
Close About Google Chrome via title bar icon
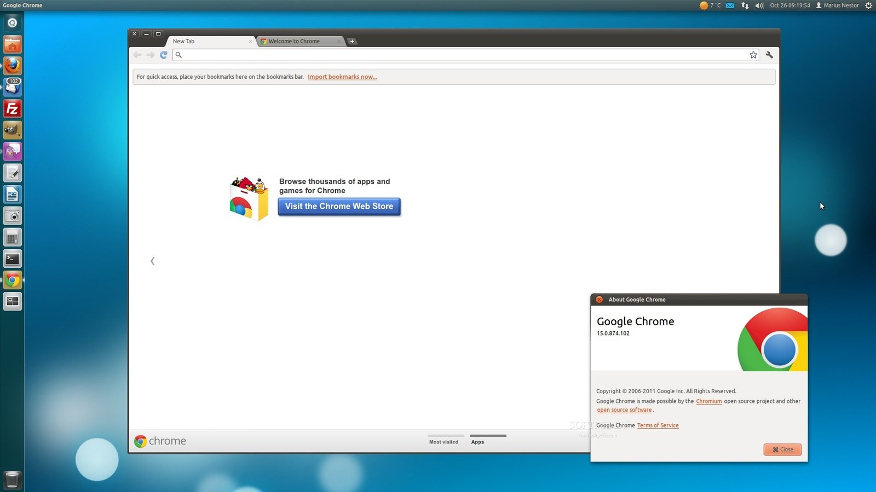click(x=599, y=300)
